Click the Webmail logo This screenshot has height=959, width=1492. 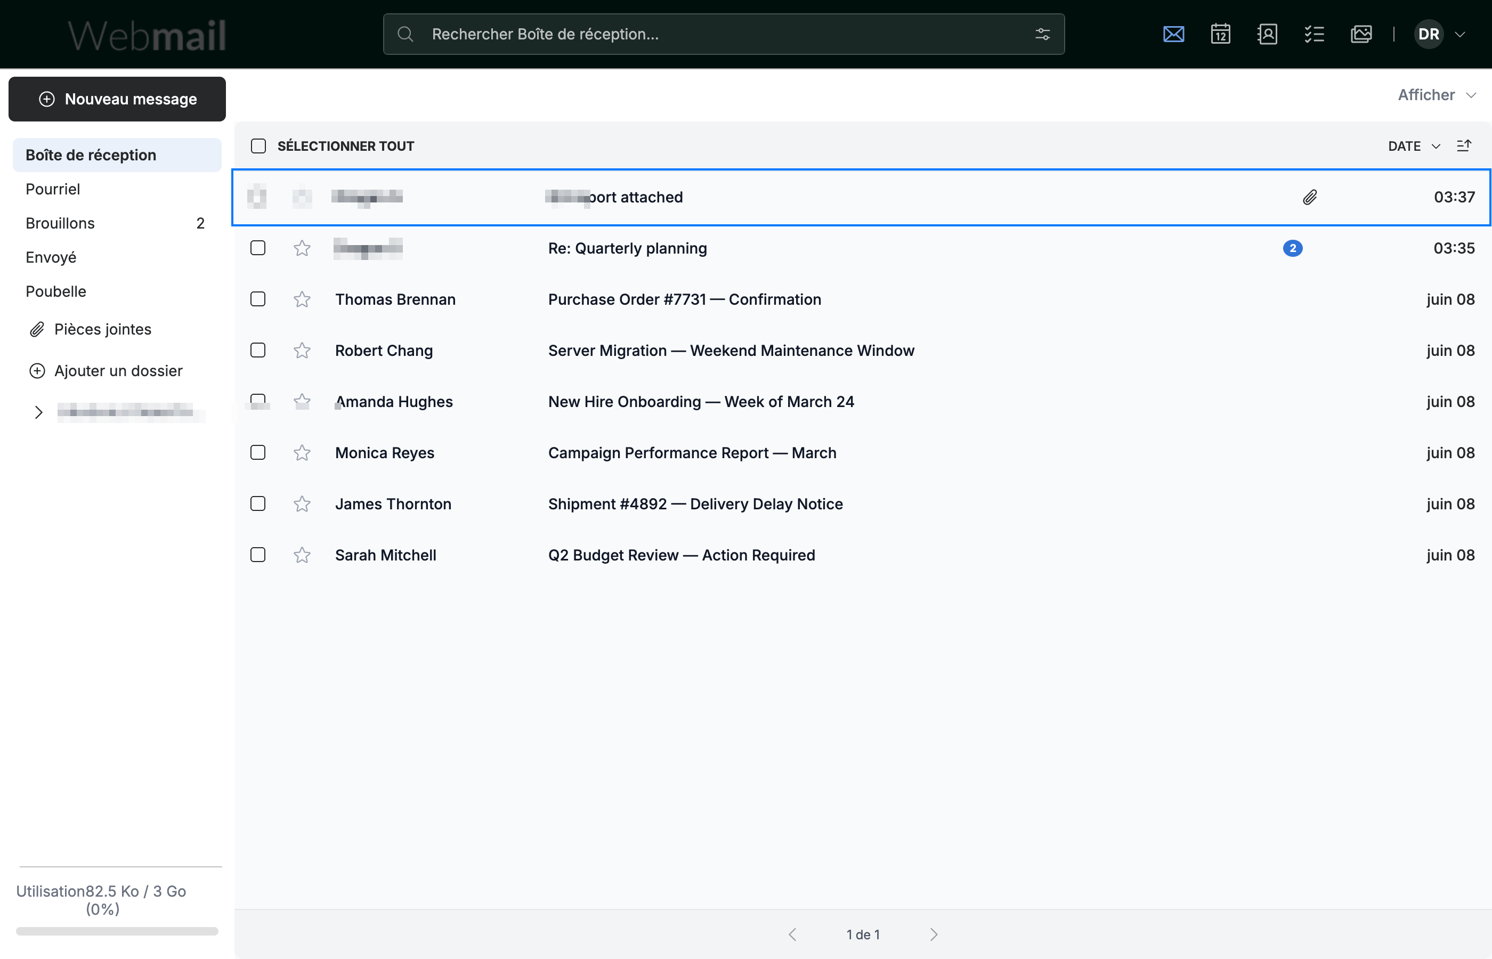147,35
